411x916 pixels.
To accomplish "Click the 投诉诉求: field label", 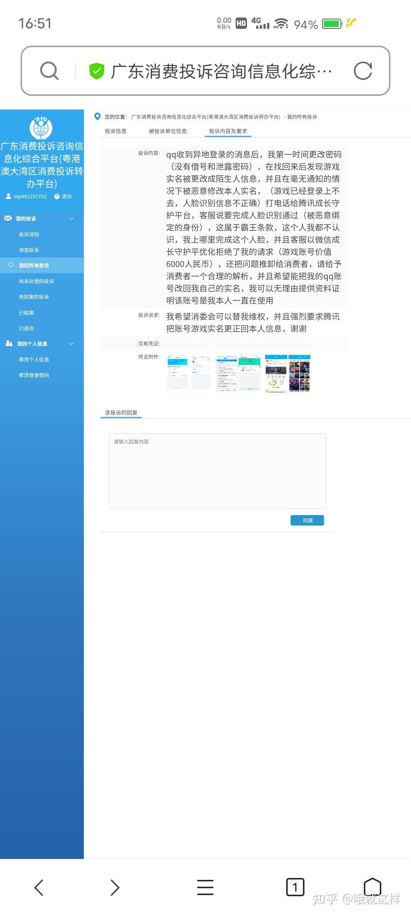I will click(x=149, y=315).
